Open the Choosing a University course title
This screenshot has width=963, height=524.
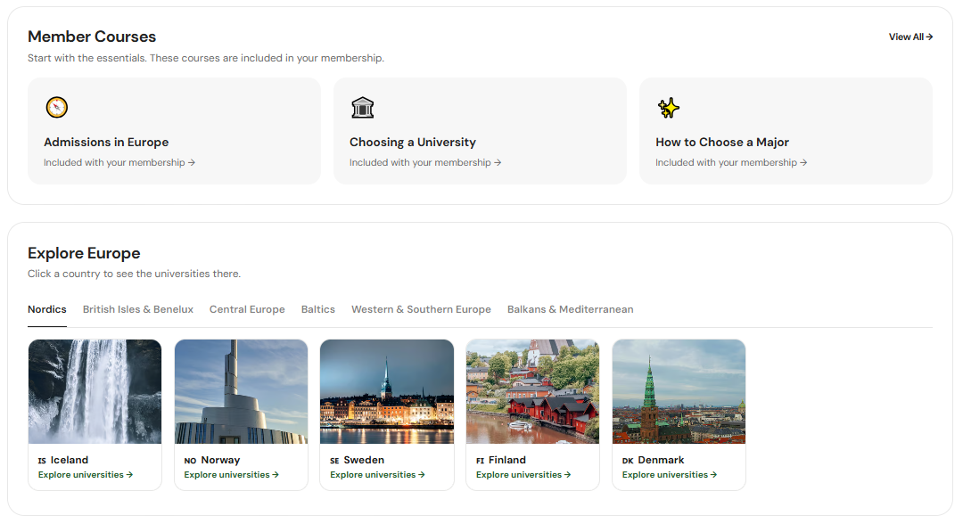coord(413,142)
